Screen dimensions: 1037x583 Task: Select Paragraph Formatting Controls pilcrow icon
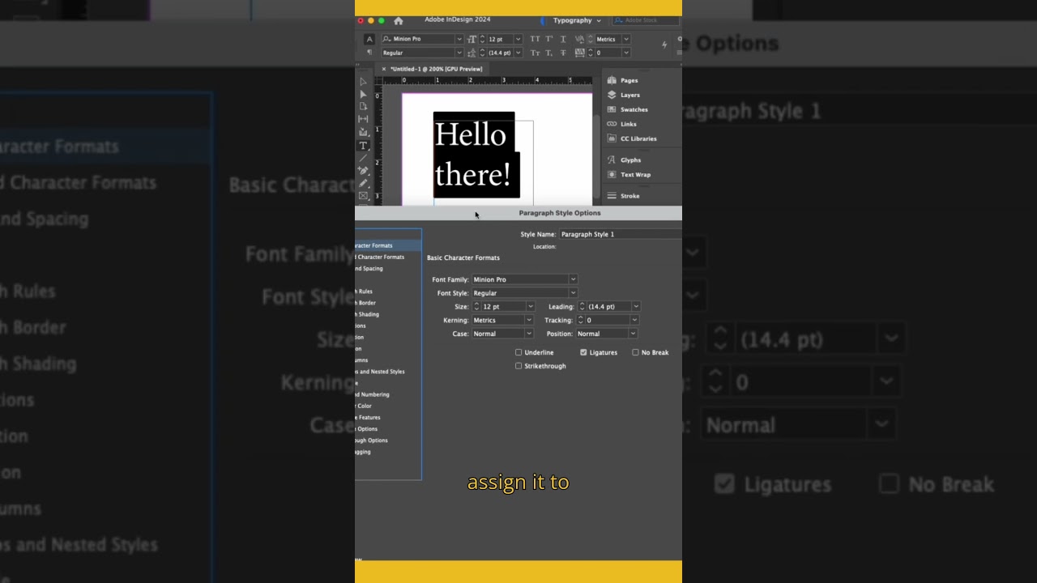coord(369,53)
